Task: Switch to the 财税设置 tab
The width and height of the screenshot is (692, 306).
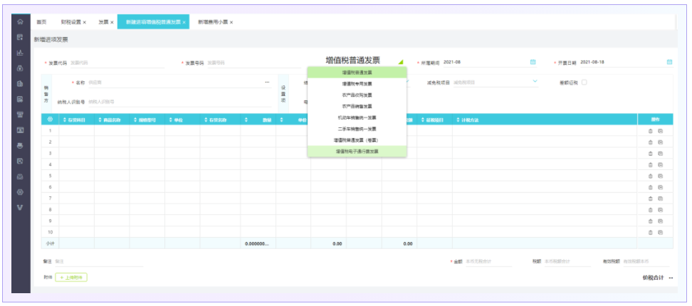Action: tap(71, 22)
